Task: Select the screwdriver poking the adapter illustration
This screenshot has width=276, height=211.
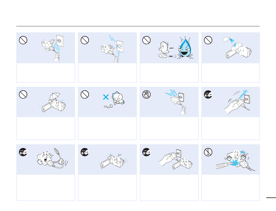Action: point(236,160)
